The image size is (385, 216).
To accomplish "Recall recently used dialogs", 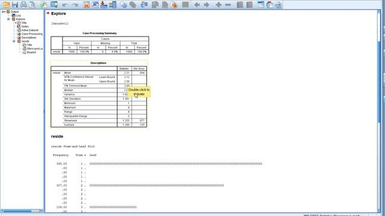I will click(54, 4).
